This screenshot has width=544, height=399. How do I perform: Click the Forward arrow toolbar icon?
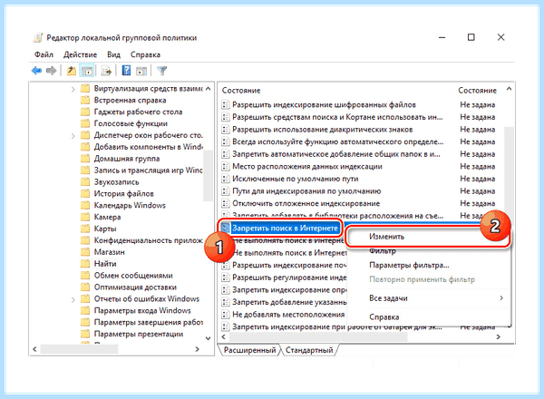[x=51, y=71]
